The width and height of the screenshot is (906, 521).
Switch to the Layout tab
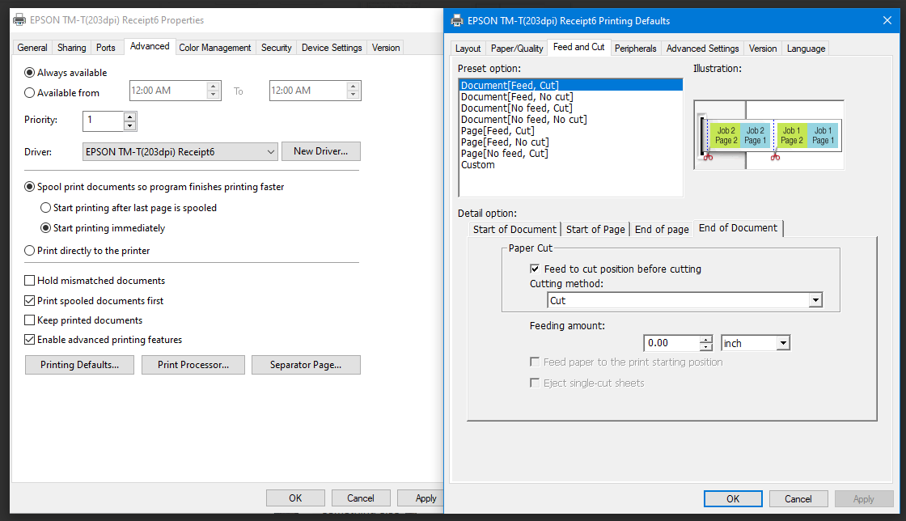[468, 49]
